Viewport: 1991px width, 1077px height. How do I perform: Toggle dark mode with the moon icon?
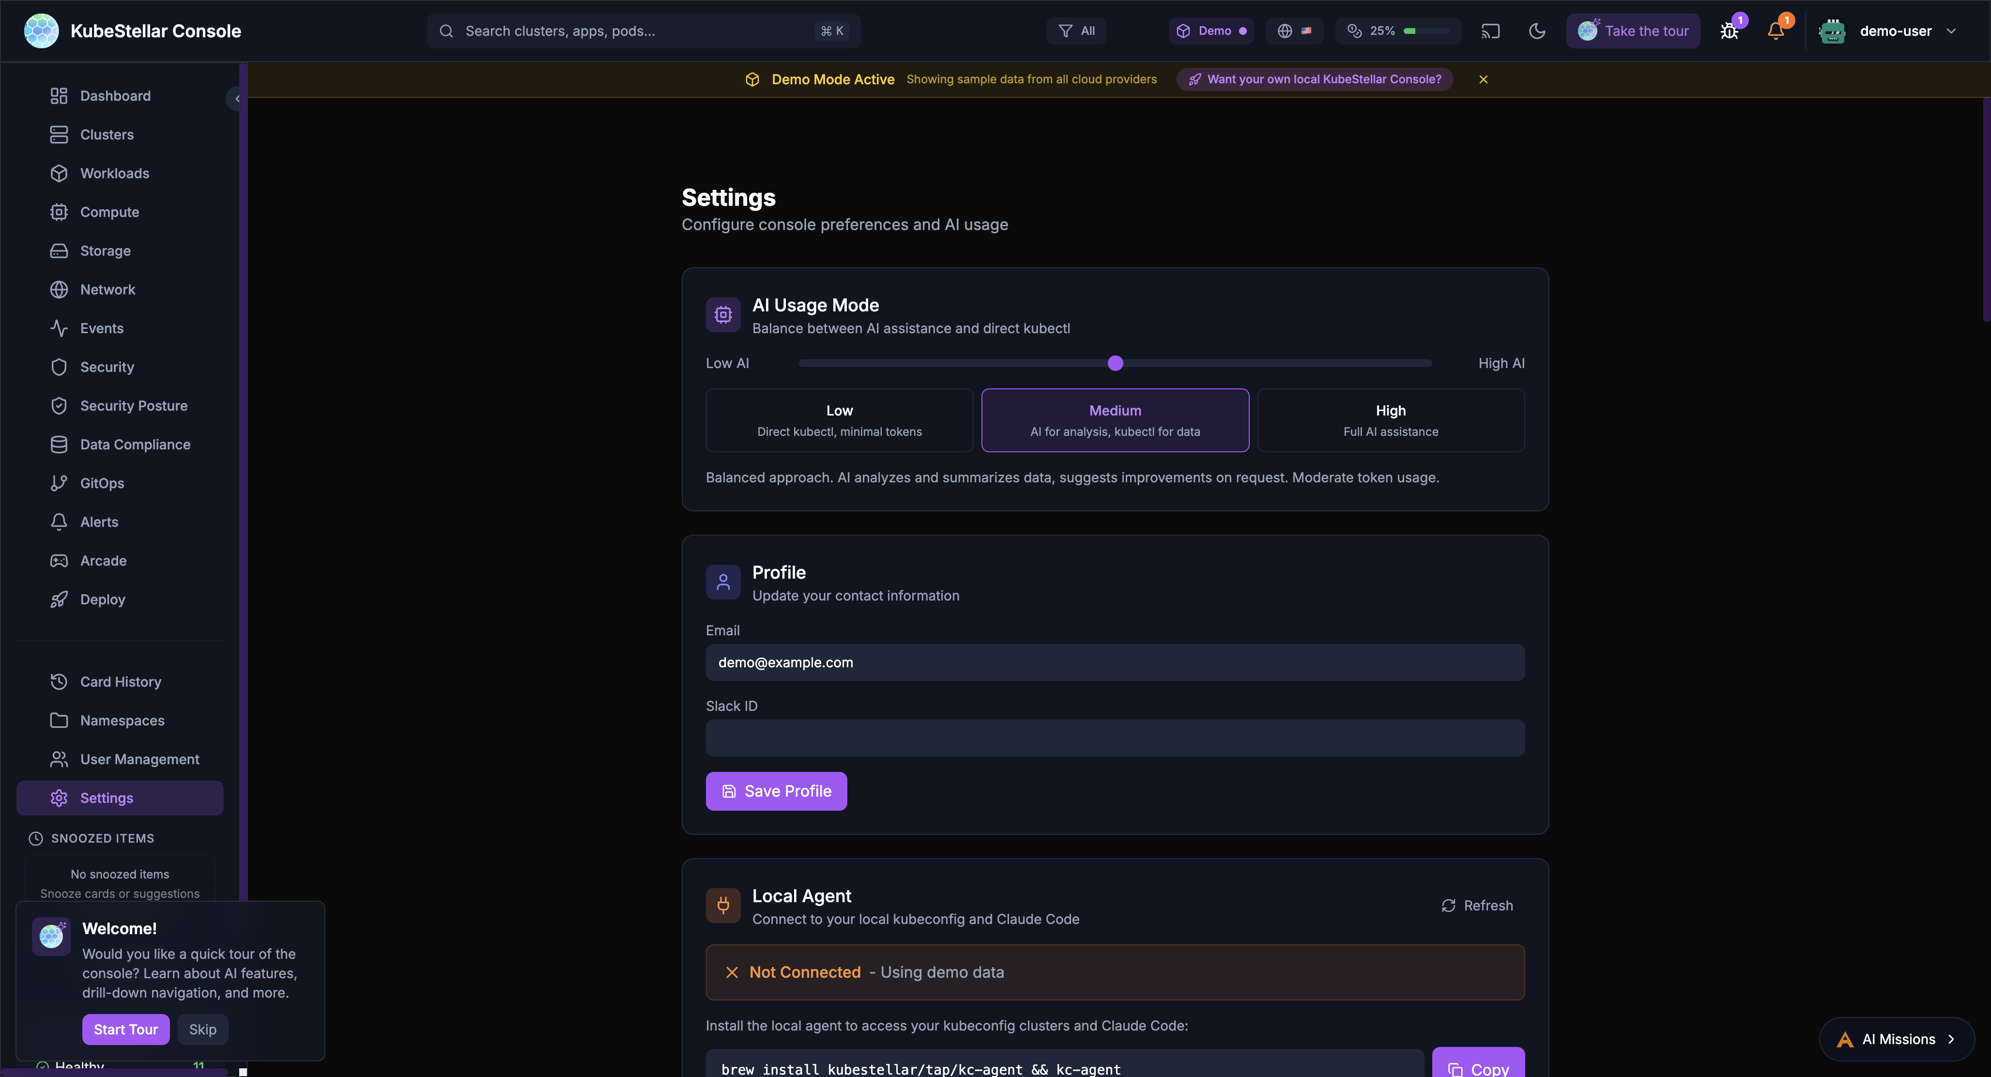(1536, 31)
